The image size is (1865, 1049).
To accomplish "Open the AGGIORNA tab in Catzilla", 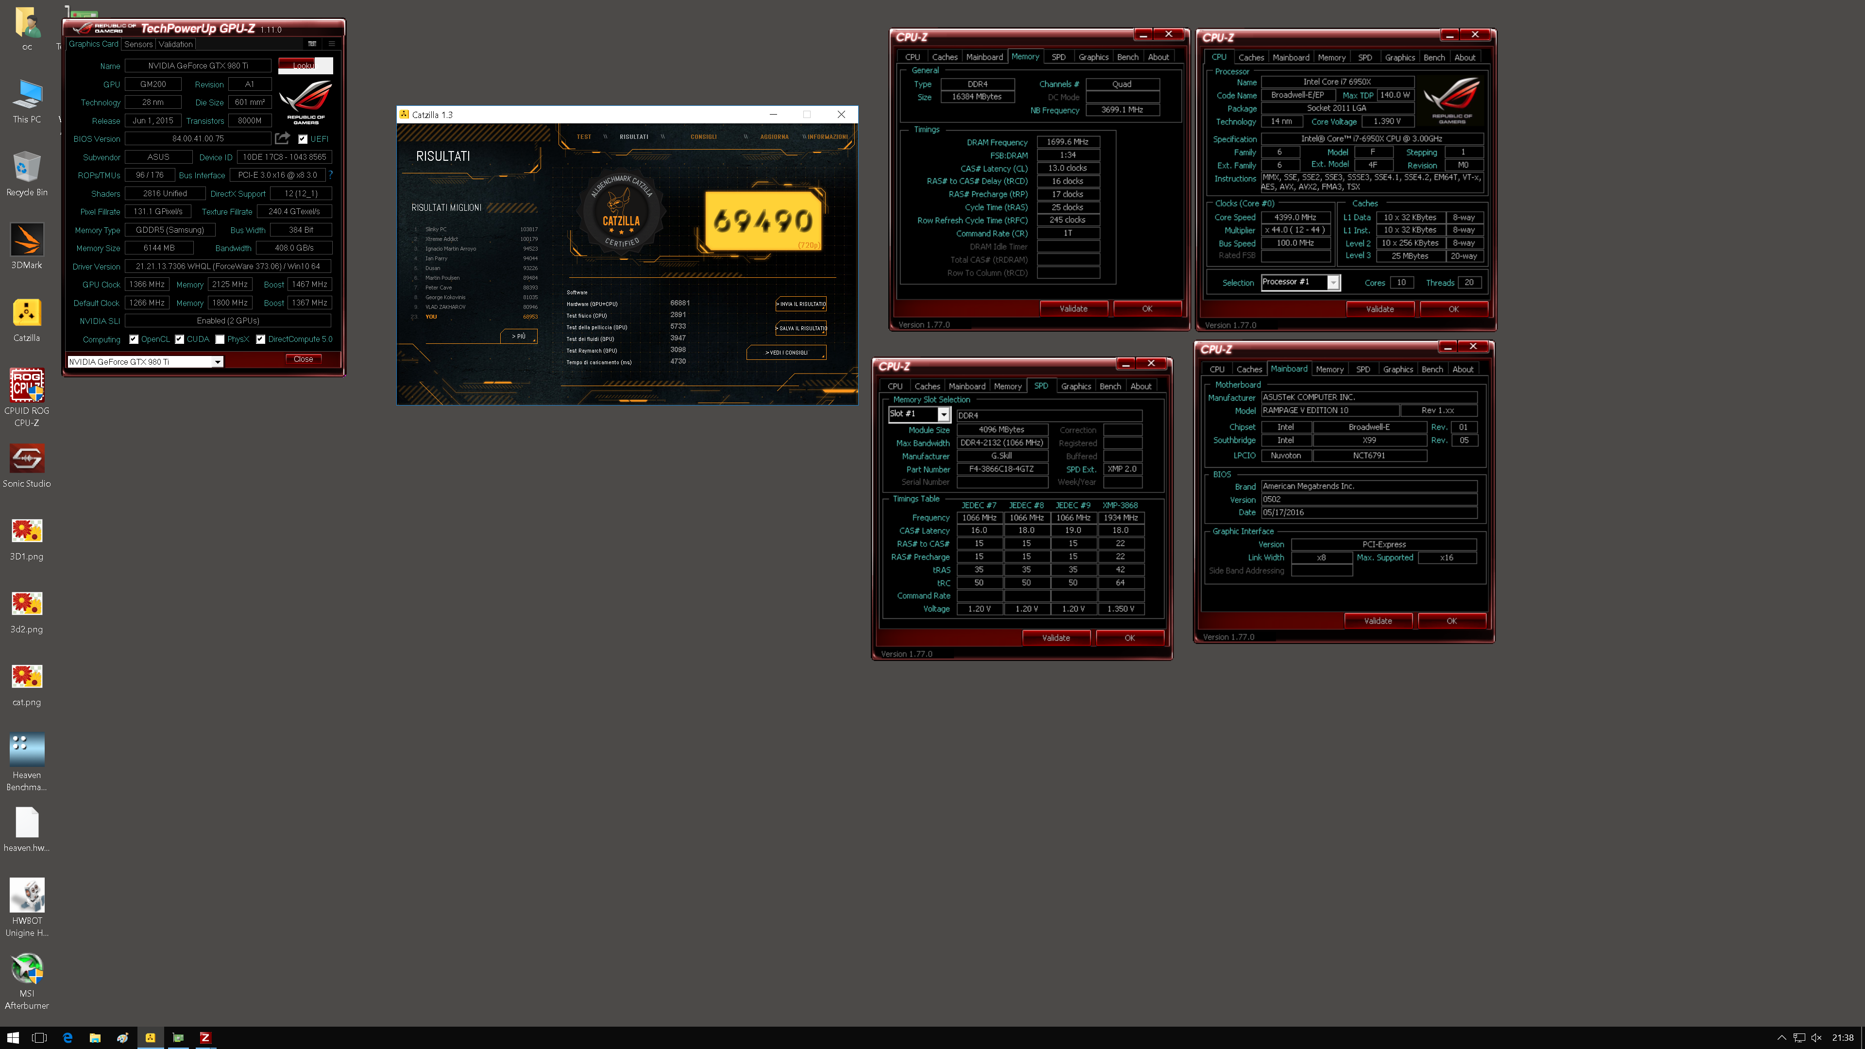I will [x=774, y=137].
